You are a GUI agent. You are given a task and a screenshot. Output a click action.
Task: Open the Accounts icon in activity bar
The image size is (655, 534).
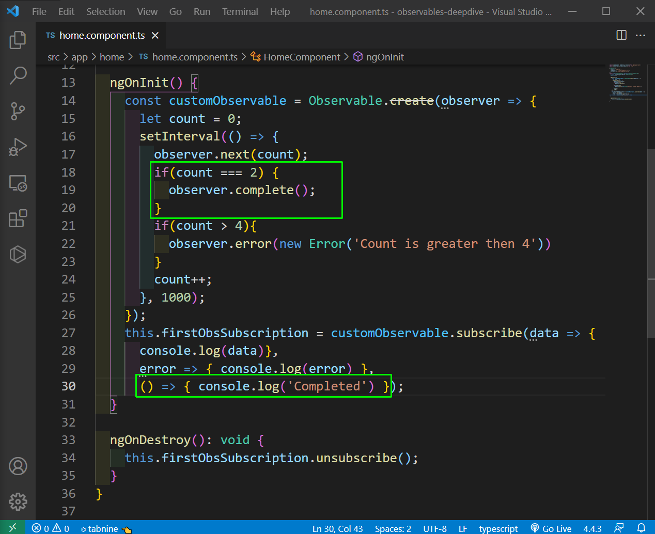(x=18, y=466)
